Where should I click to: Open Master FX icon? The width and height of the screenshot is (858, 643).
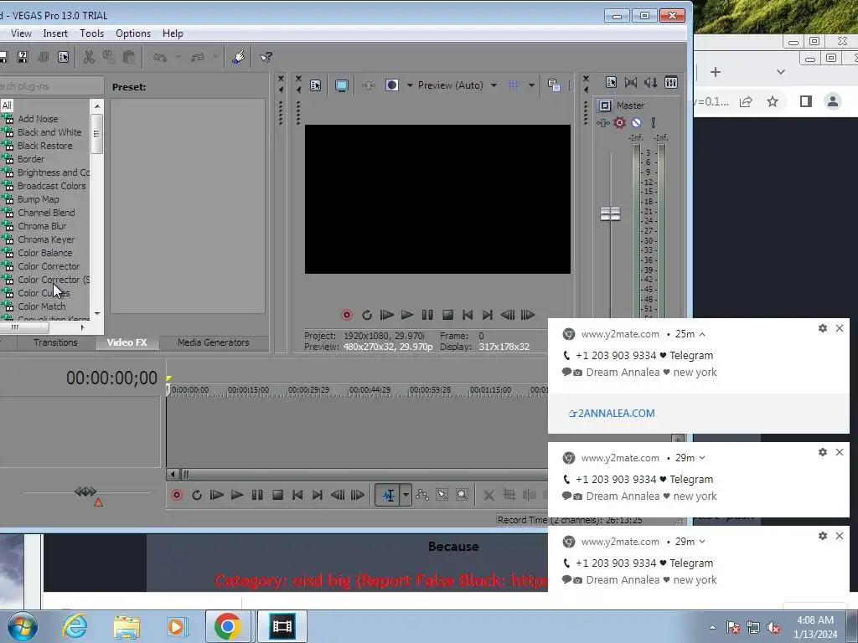point(603,123)
